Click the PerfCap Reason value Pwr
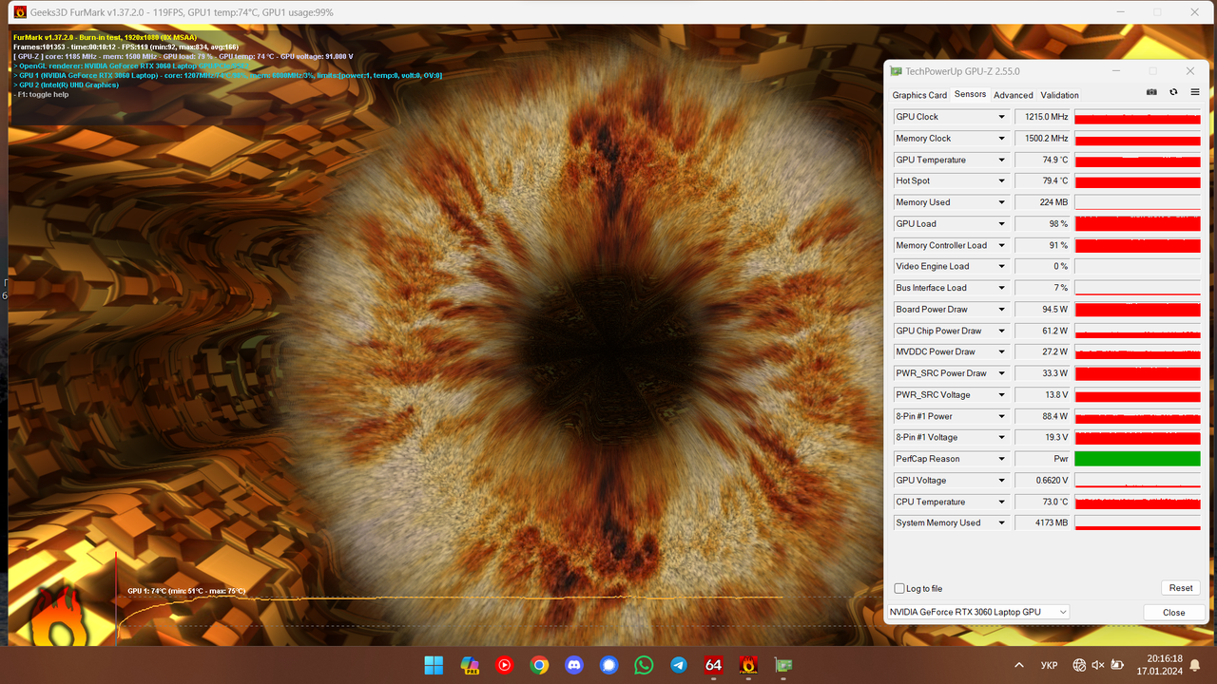The width and height of the screenshot is (1217, 684). point(1043,459)
